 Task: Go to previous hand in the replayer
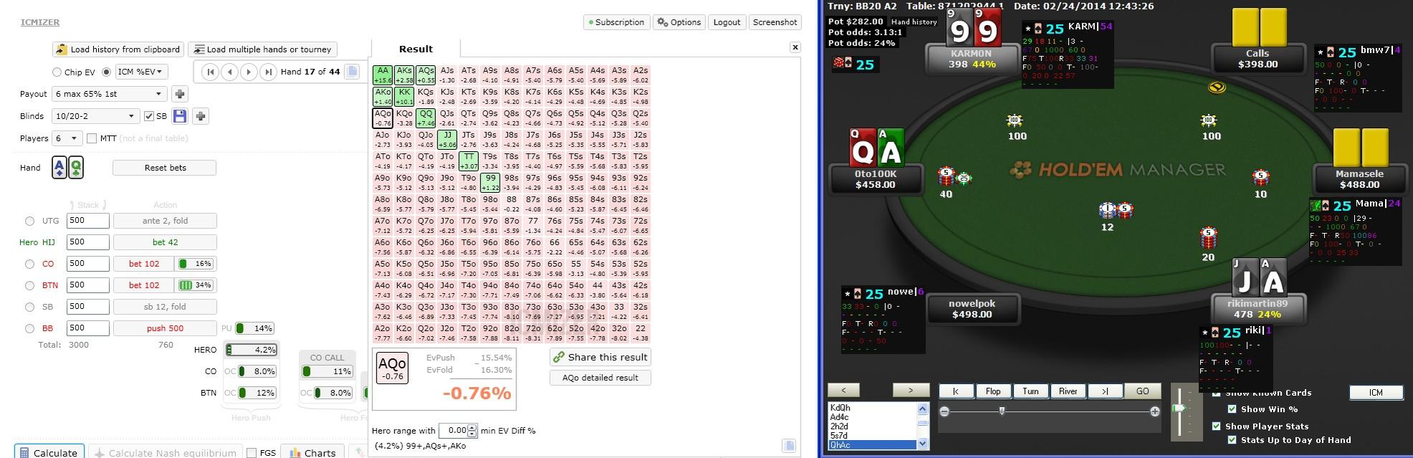click(845, 390)
